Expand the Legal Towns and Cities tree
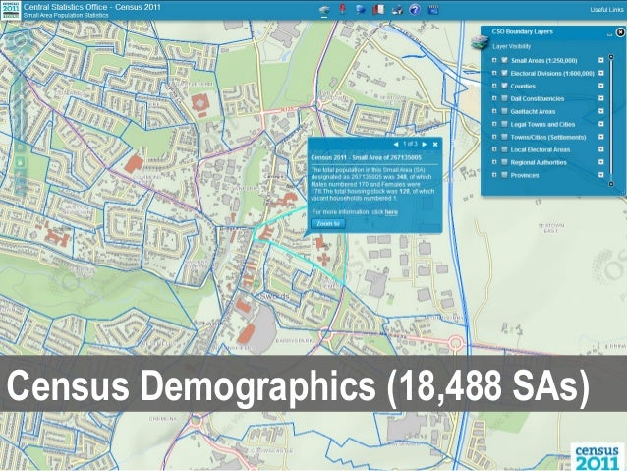627x471 pixels. [x=494, y=124]
